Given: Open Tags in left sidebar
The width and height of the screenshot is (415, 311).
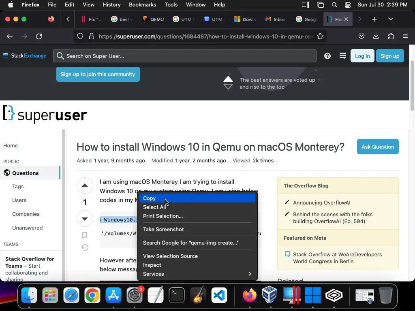Looking at the screenshot, I should (x=18, y=186).
